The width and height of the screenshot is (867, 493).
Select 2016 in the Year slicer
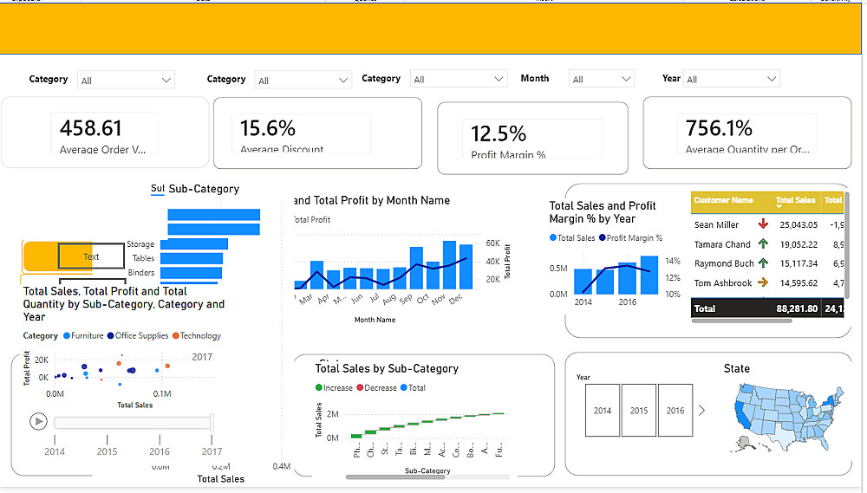coord(675,410)
